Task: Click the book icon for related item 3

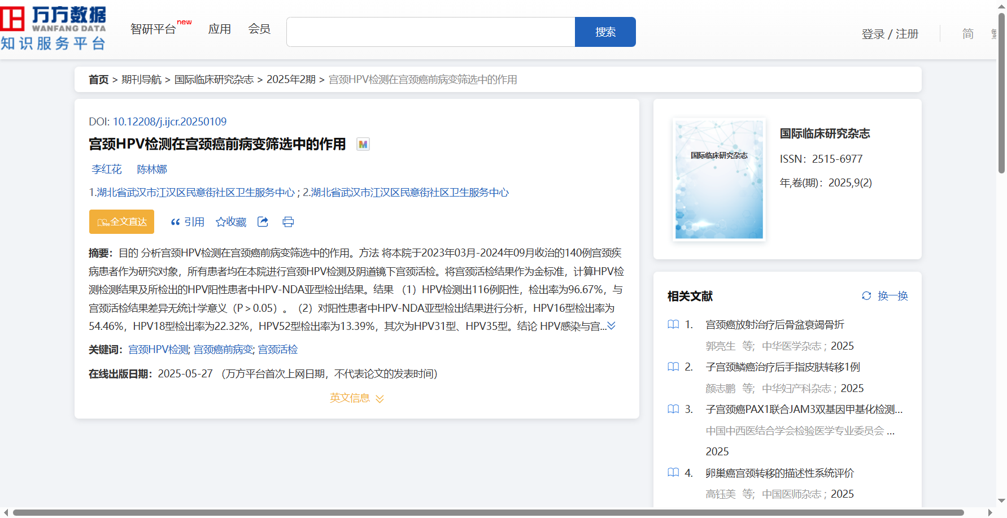Action: pyautogui.click(x=673, y=409)
